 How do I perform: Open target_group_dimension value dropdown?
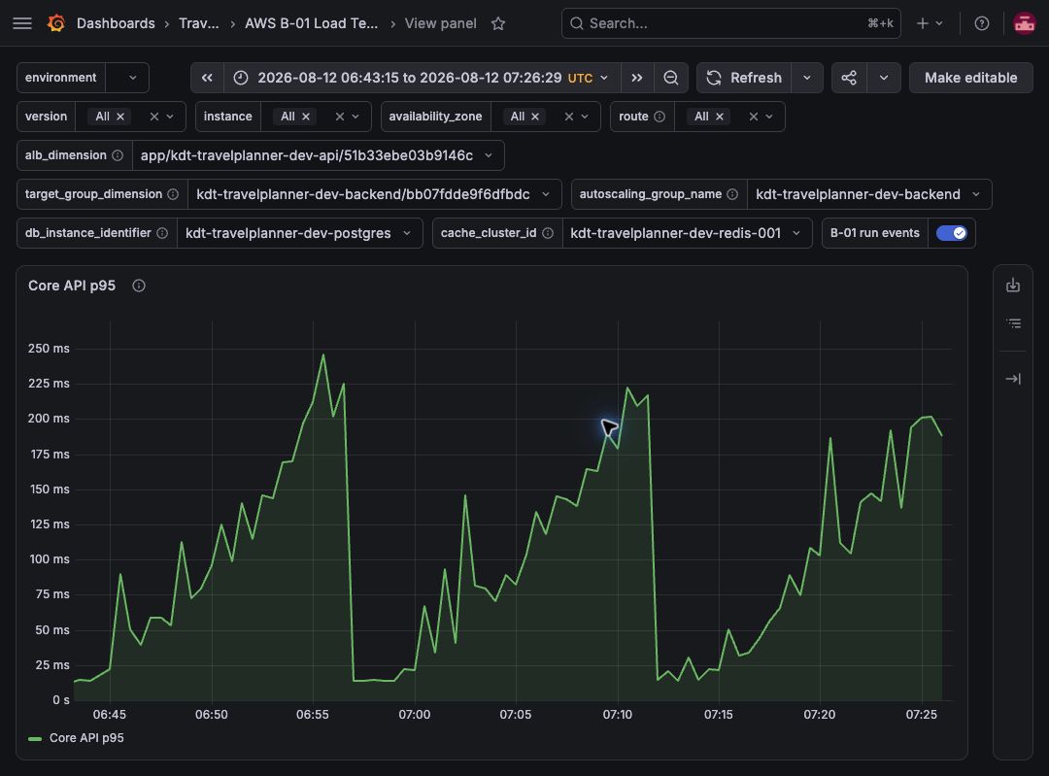click(375, 194)
